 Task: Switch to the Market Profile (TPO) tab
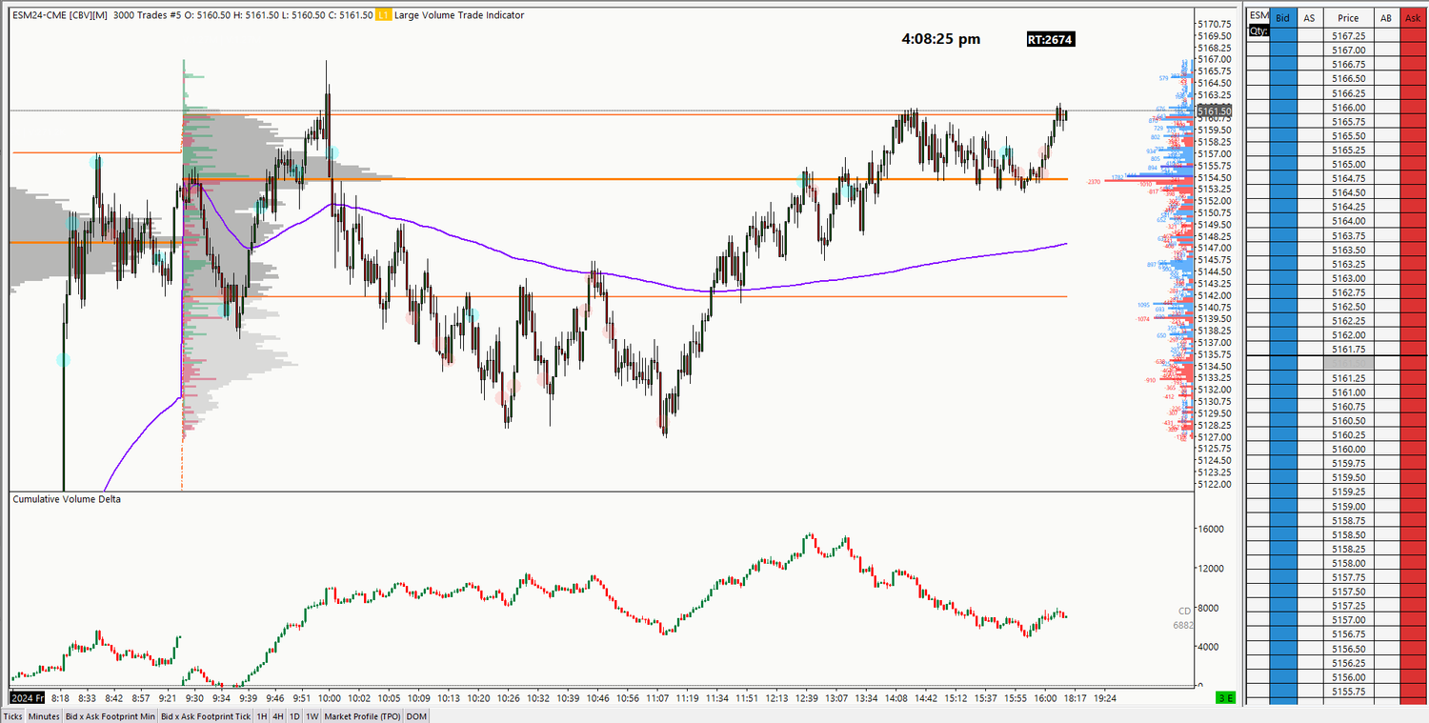(x=363, y=715)
